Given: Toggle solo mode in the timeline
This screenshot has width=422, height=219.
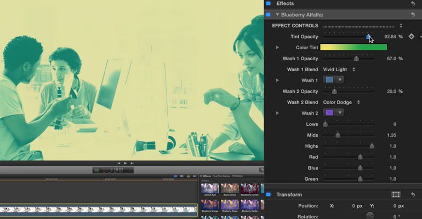Looking at the screenshot, I should (189, 176).
